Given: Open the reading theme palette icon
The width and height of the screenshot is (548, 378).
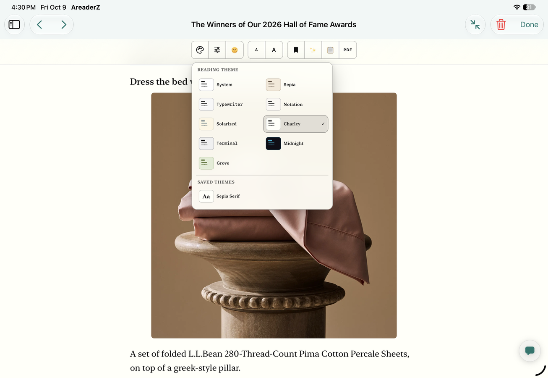Looking at the screenshot, I should (x=200, y=50).
